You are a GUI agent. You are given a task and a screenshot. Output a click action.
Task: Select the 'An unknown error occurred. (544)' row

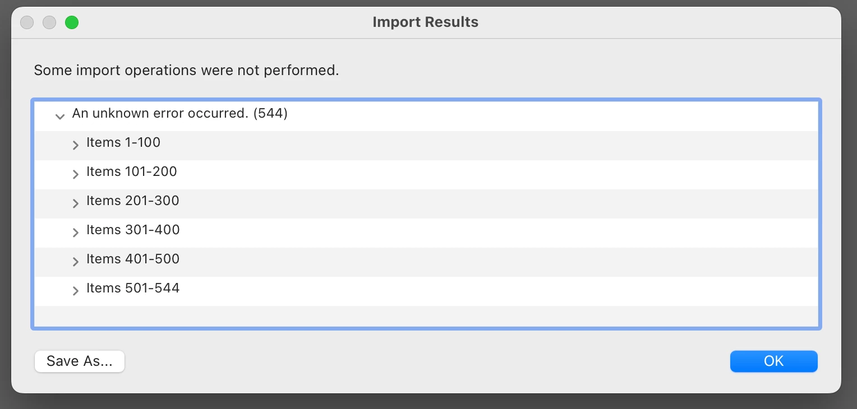pyautogui.click(x=179, y=114)
